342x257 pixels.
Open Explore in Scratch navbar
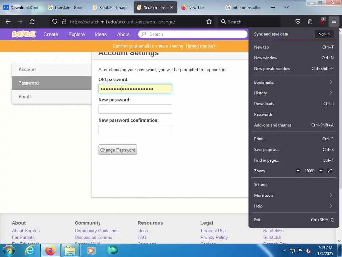pyautogui.click(x=76, y=34)
